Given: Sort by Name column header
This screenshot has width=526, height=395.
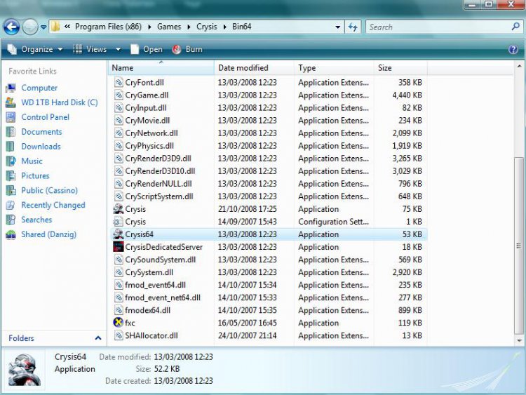Looking at the screenshot, I should [161, 68].
